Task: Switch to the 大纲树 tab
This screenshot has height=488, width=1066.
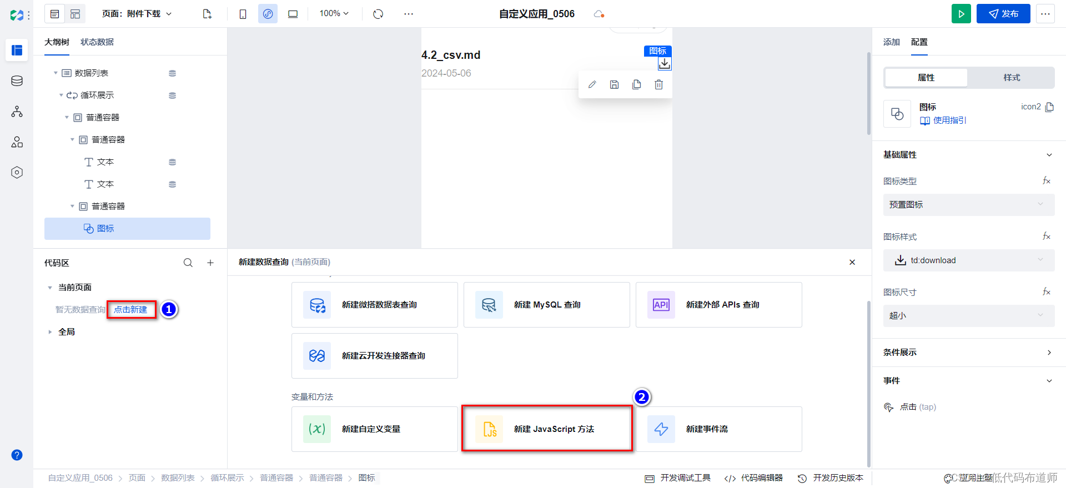Action: click(57, 42)
